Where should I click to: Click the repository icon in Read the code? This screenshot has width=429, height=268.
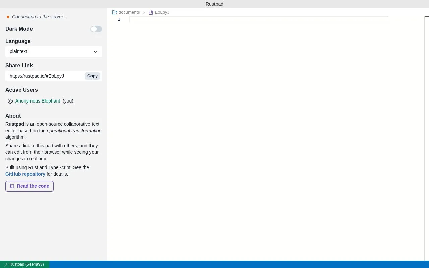tap(12, 186)
